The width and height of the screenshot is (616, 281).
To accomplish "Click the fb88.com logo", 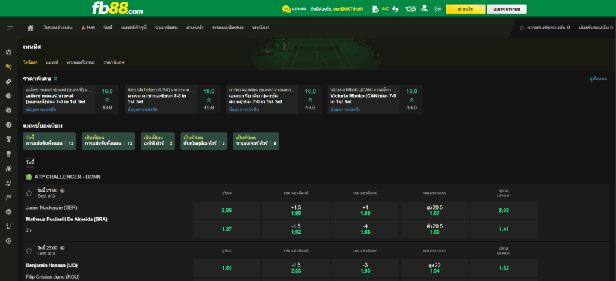I will [x=117, y=8].
